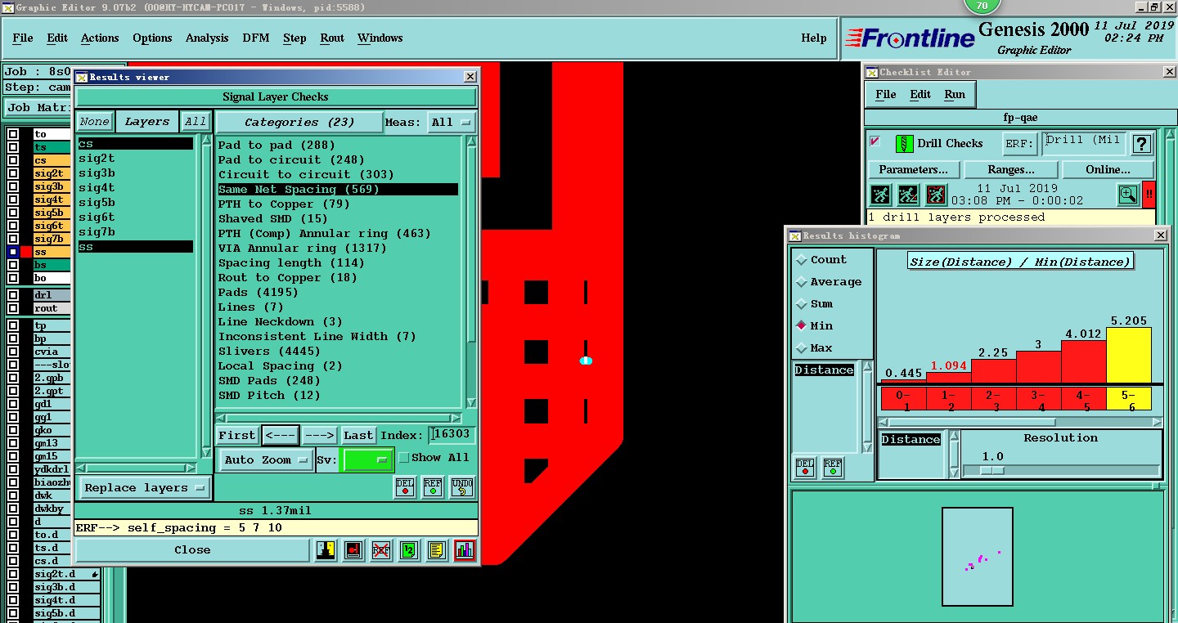The height and width of the screenshot is (623, 1178).
Task: Click the red-outlined running-man run icon
Action: tap(936, 195)
